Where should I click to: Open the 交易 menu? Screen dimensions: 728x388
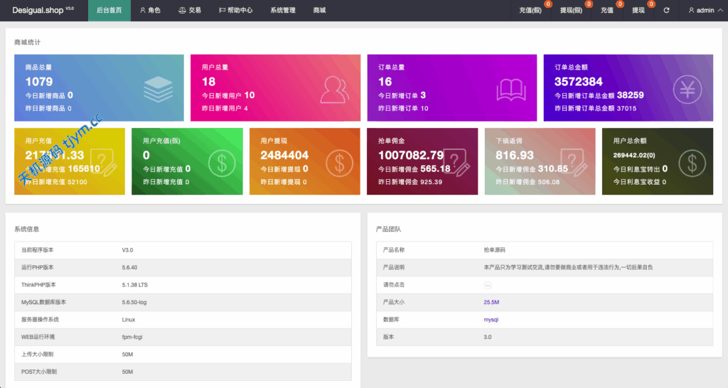pos(190,11)
